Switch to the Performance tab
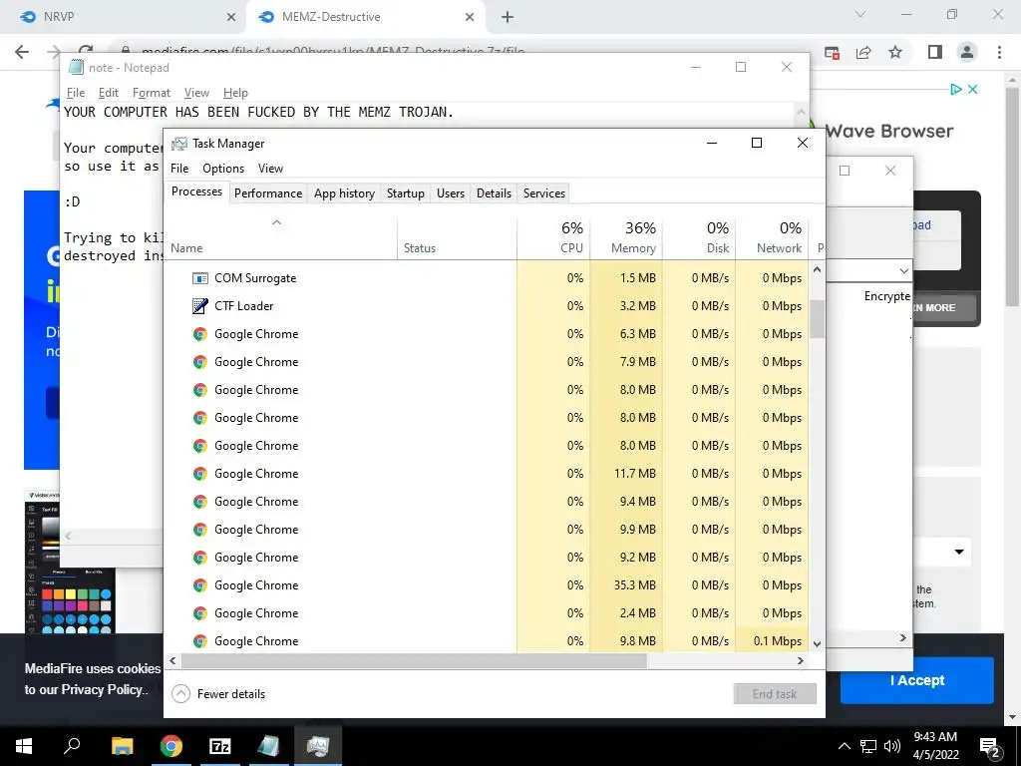The height and width of the screenshot is (766, 1021). pyautogui.click(x=268, y=193)
